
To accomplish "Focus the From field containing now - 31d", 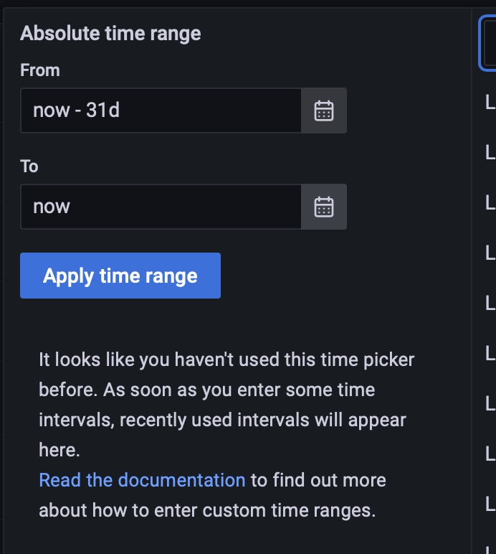I will point(161,111).
